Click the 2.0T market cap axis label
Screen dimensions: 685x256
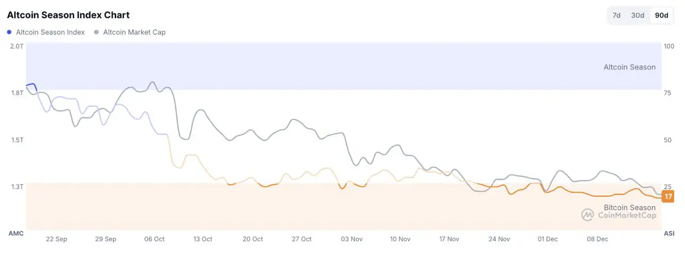pyautogui.click(x=17, y=46)
